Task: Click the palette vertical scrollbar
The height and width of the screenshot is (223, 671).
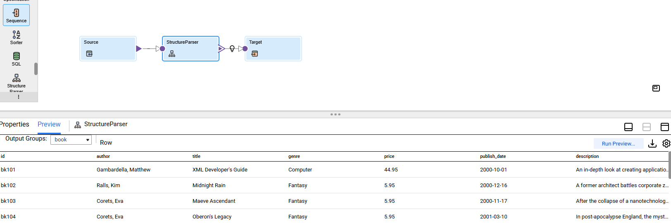Action: [36, 69]
